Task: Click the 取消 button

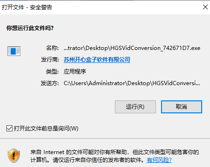Action: pos(181,107)
